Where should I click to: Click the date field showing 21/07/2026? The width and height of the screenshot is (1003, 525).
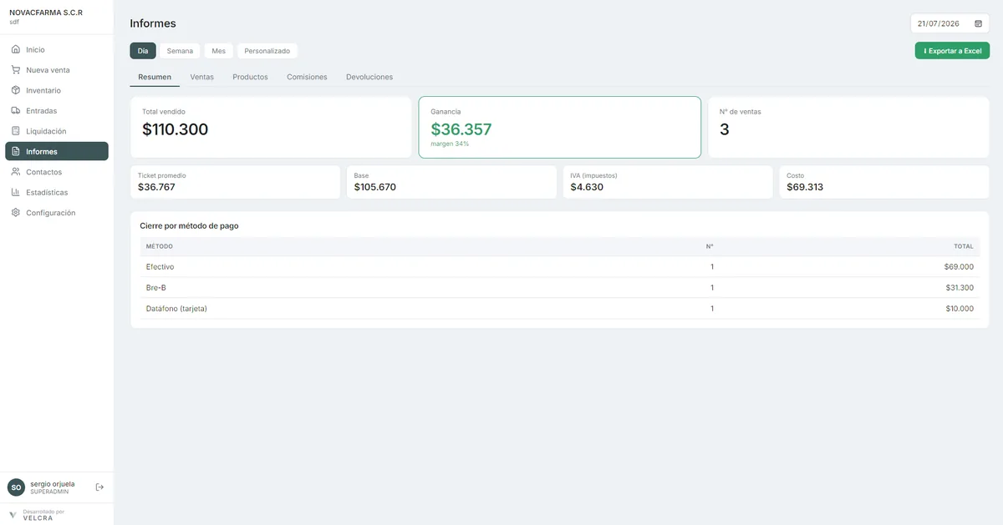pos(950,23)
